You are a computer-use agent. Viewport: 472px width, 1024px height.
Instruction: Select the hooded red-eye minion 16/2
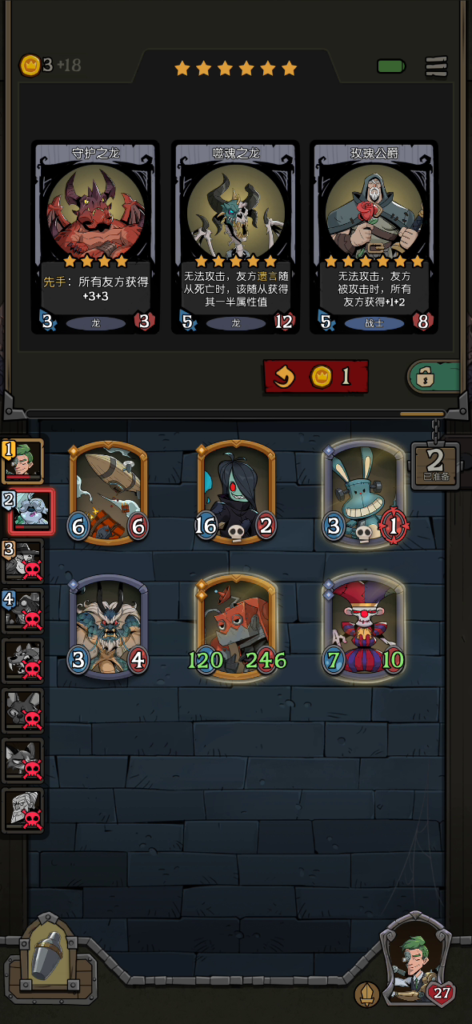236,493
